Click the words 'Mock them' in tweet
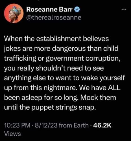 click(98, 97)
